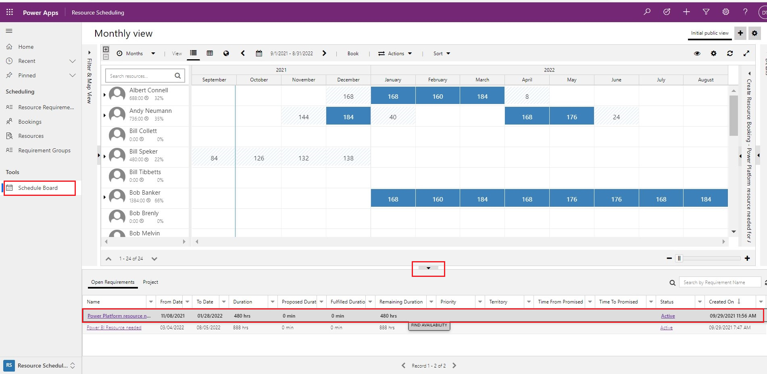Image resolution: width=767 pixels, height=374 pixels.
Task: Open settings gear in purple header
Action: (x=726, y=12)
